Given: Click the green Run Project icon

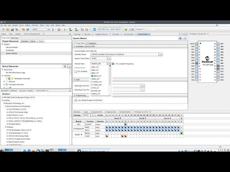Looking at the screenshot, I should tap(65, 29).
